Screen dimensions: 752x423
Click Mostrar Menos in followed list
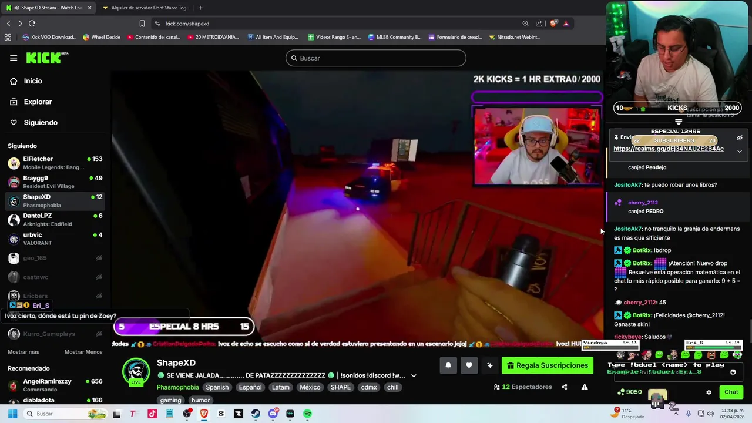83,352
